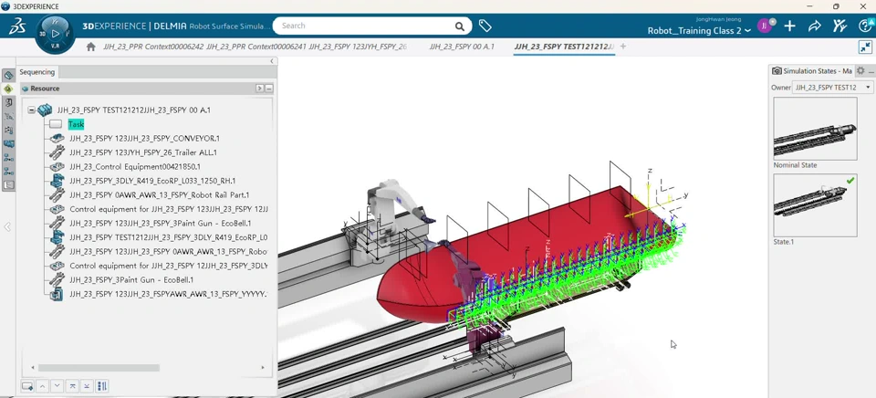Click the highlighted yellow diamond sidebar icon

point(8,89)
